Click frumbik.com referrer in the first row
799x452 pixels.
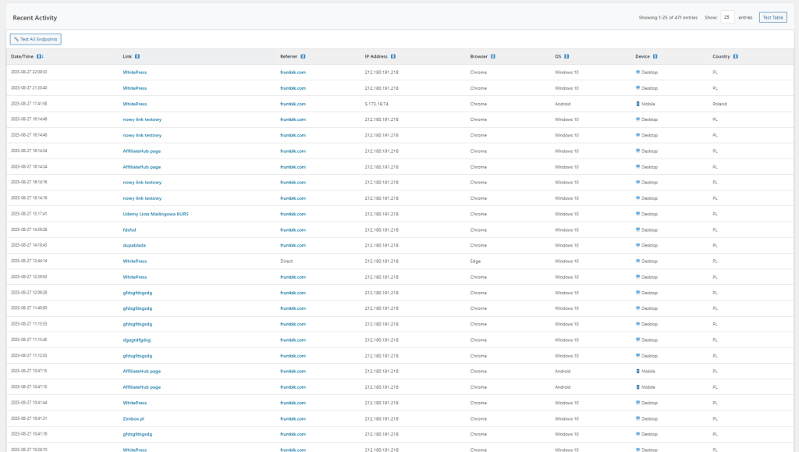pyautogui.click(x=293, y=72)
